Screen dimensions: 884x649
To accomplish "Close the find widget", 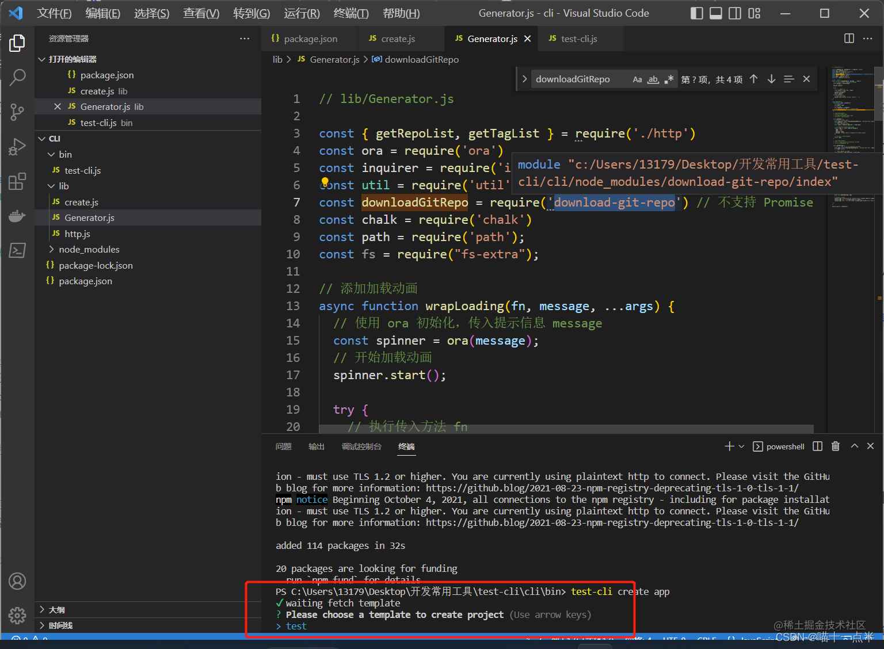I will 806,79.
